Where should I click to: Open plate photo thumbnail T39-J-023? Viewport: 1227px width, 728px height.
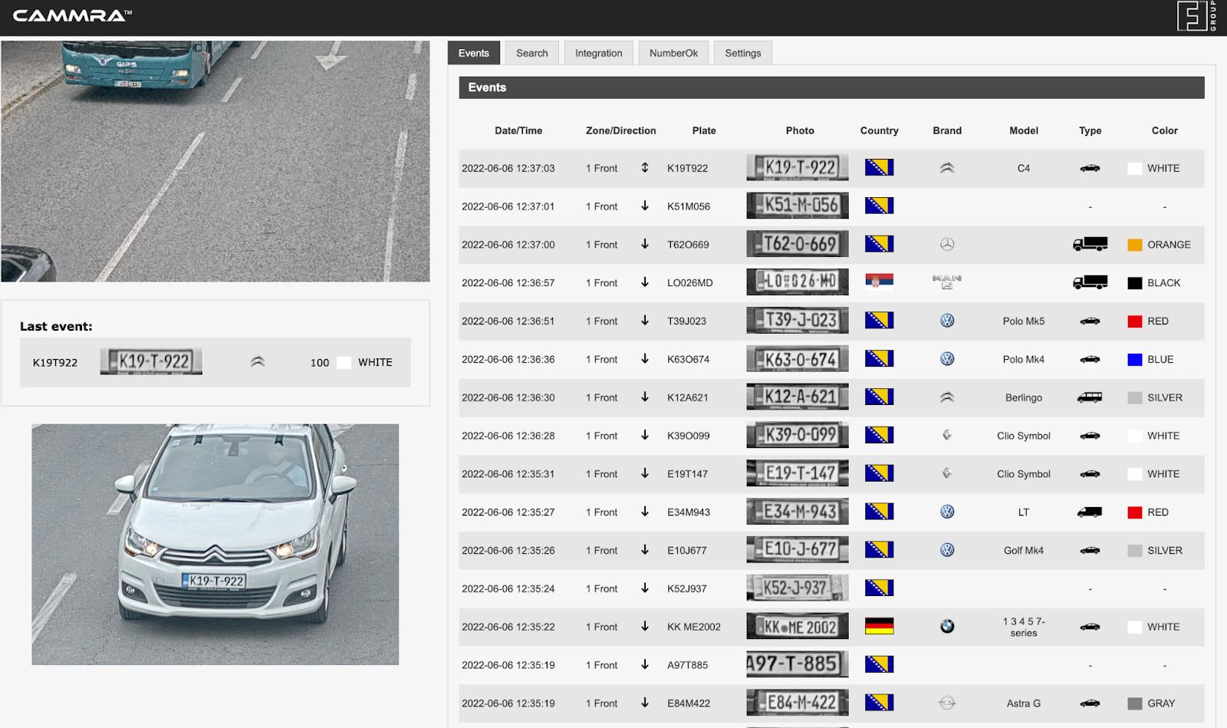[x=798, y=321]
